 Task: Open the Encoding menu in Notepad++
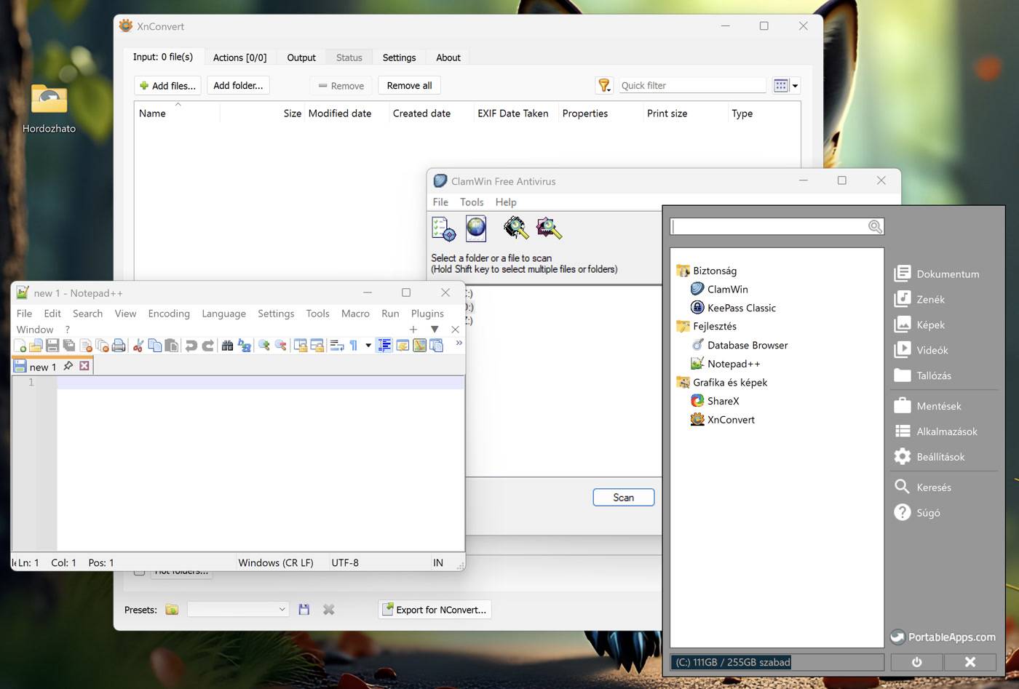click(169, 314)
